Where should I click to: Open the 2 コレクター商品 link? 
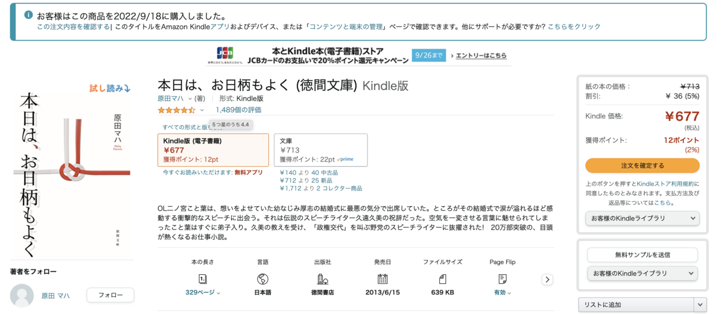pos(339,189)
